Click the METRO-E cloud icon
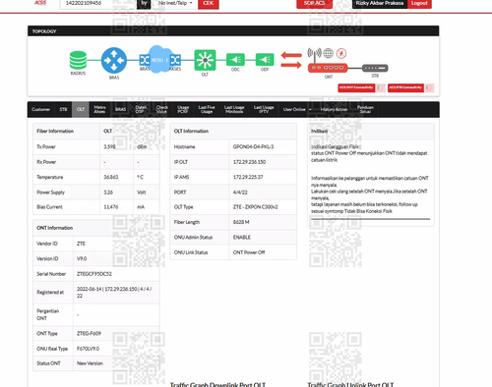The width and height of the screenshot is (492, 387). [x=159, y=60]
